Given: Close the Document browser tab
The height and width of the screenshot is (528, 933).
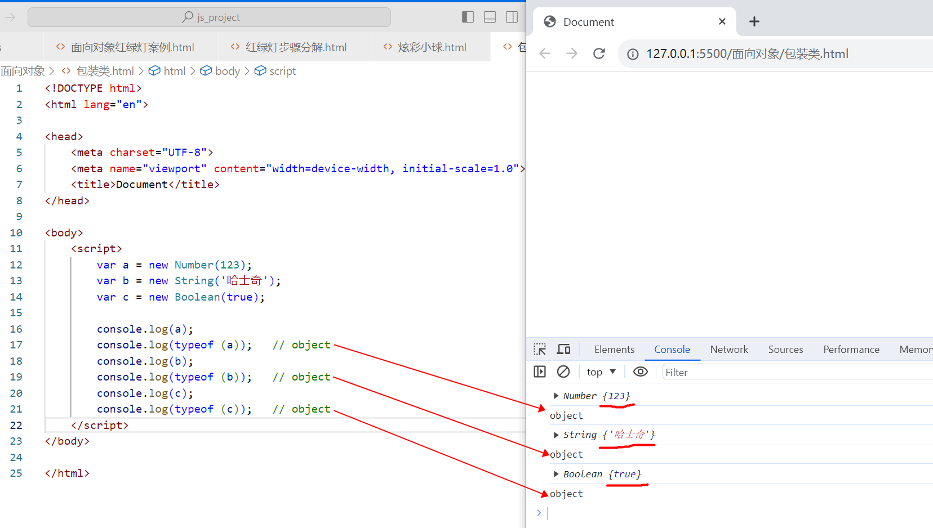Looking at the screenshot, I should [722, 21].
